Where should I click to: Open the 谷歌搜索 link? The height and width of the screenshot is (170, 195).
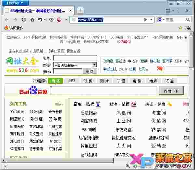click(x=89, y=113)
